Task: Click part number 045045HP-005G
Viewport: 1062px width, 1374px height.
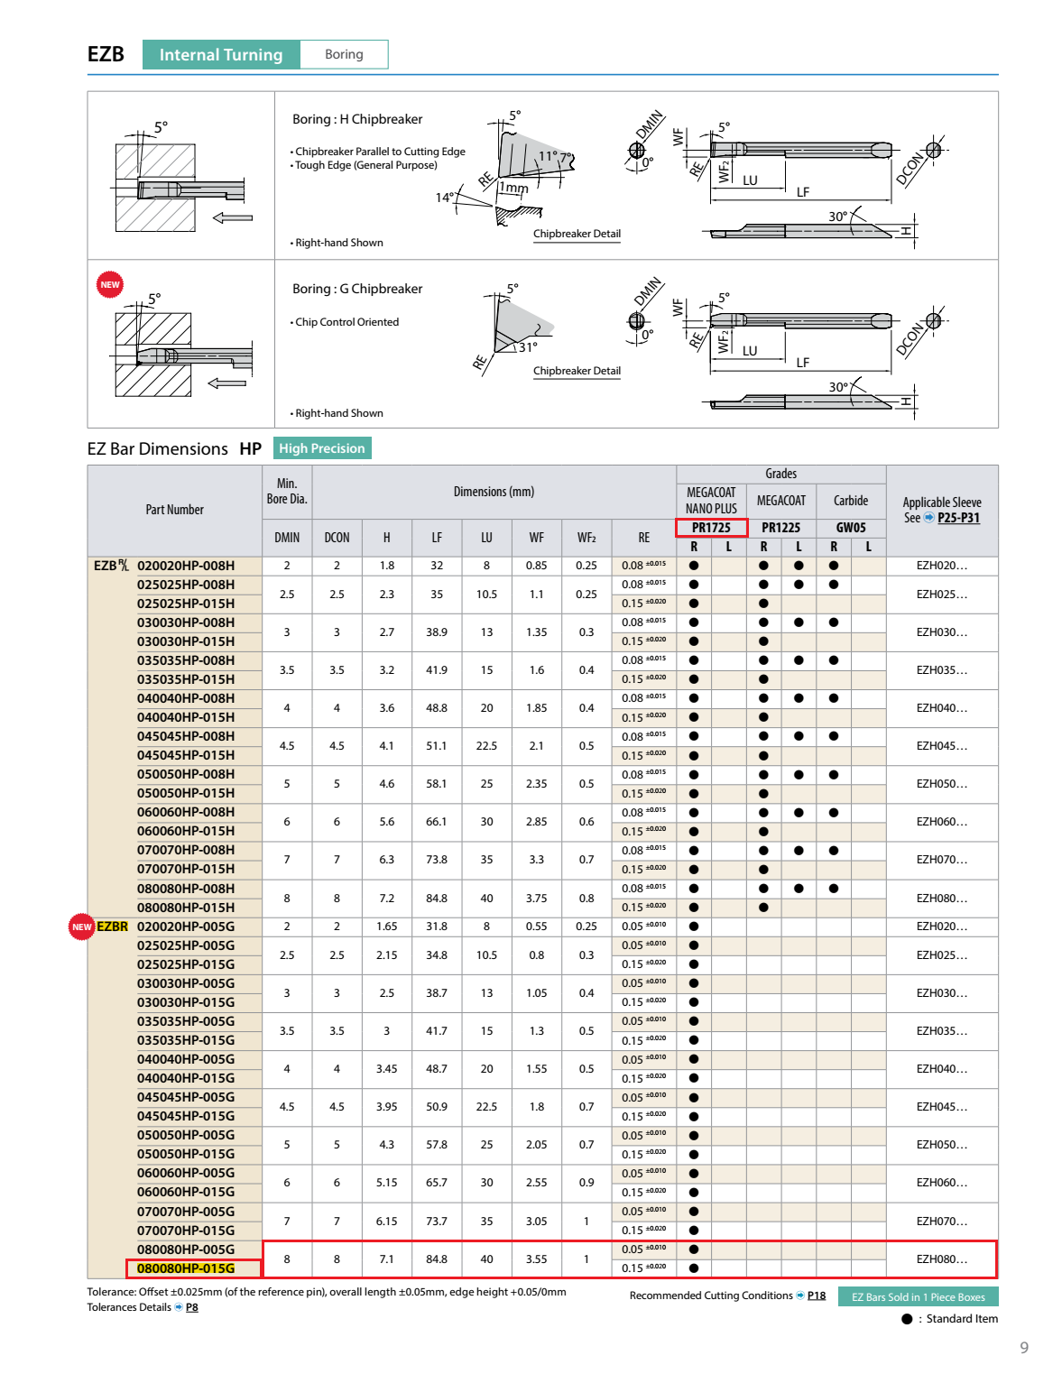Action: click(186, 1097)
